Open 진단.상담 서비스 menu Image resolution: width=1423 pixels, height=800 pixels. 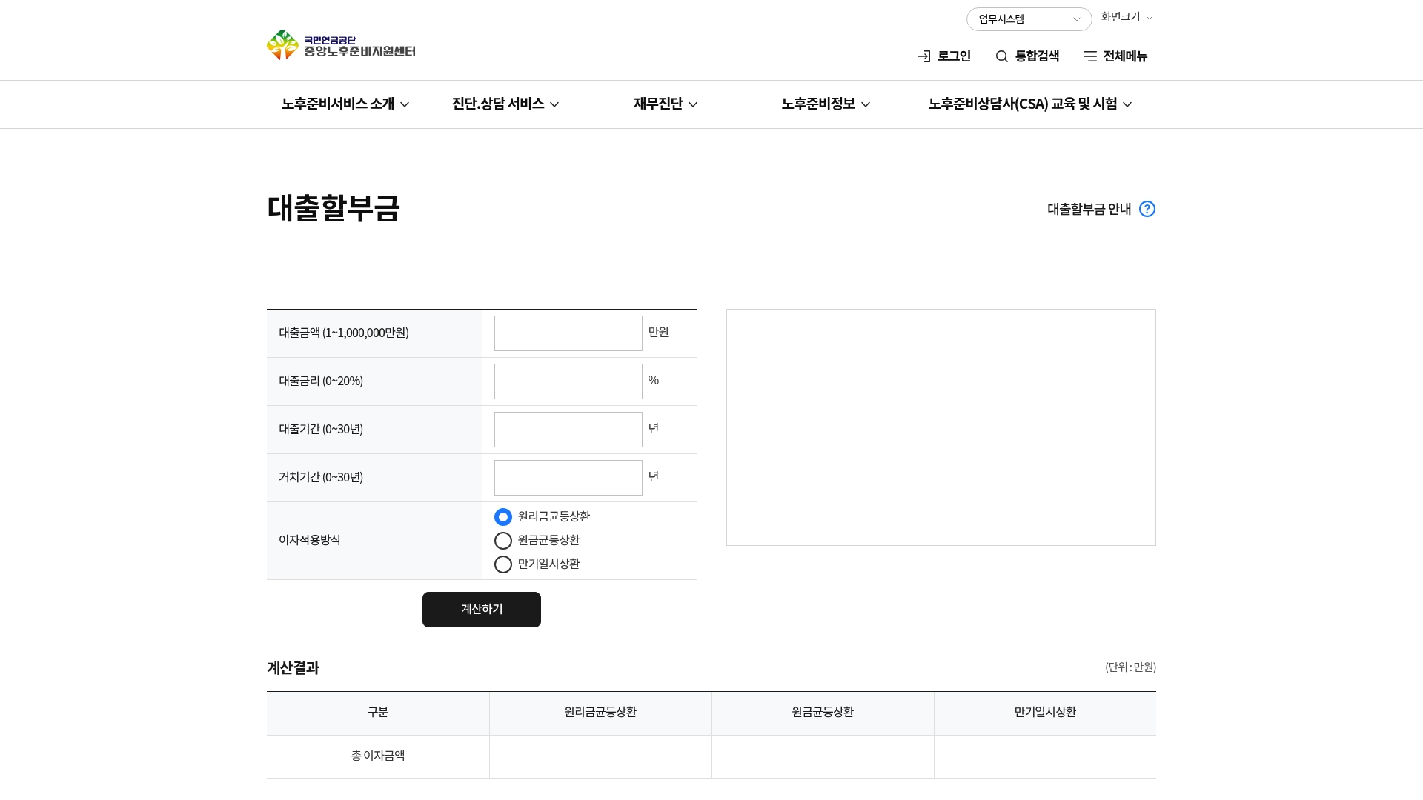pos(505,104)
